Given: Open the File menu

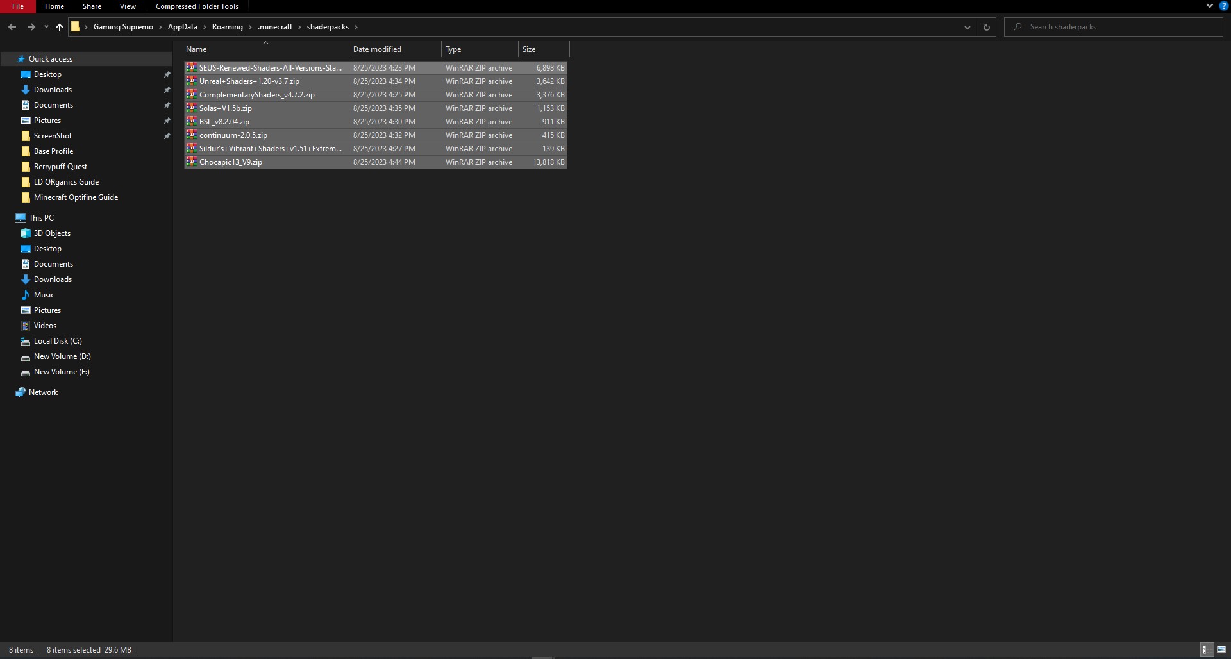Looking at the screenshot, I should click(x=18, y=6).
